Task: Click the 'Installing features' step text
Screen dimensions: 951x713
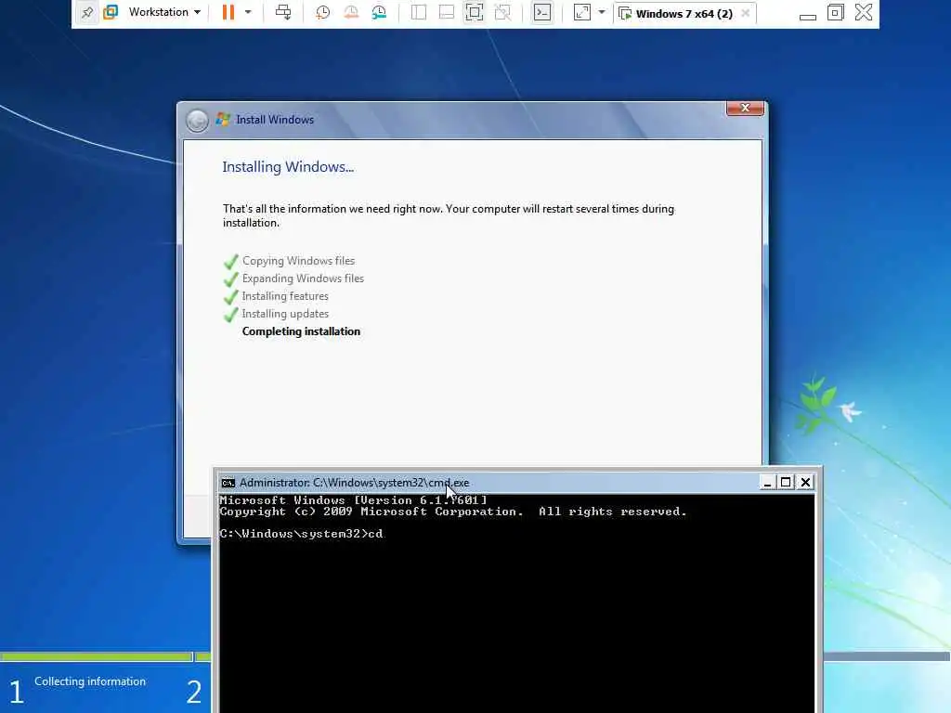Action: pyautogui.click(x=285, y=296)
